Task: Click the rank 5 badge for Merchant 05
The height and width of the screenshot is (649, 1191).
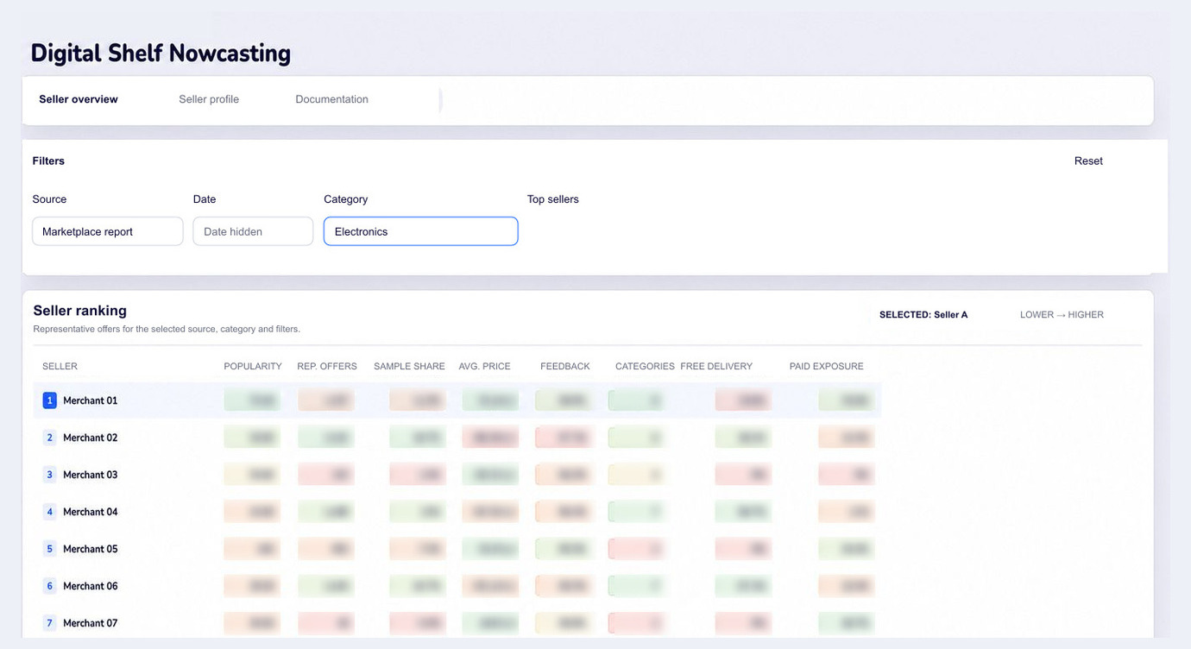Action: click(x=50, y=549)
